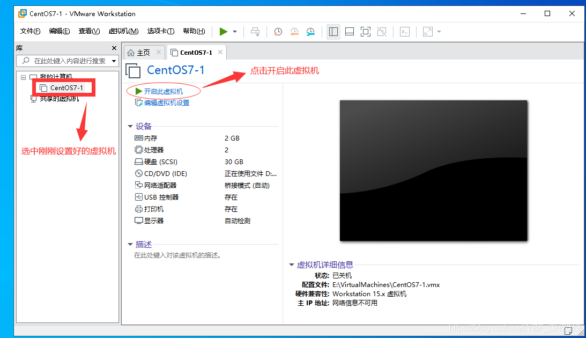Take a snapshot using the clock-plus icon
Screen dimensions: 586x338
(x=278, y=32)
